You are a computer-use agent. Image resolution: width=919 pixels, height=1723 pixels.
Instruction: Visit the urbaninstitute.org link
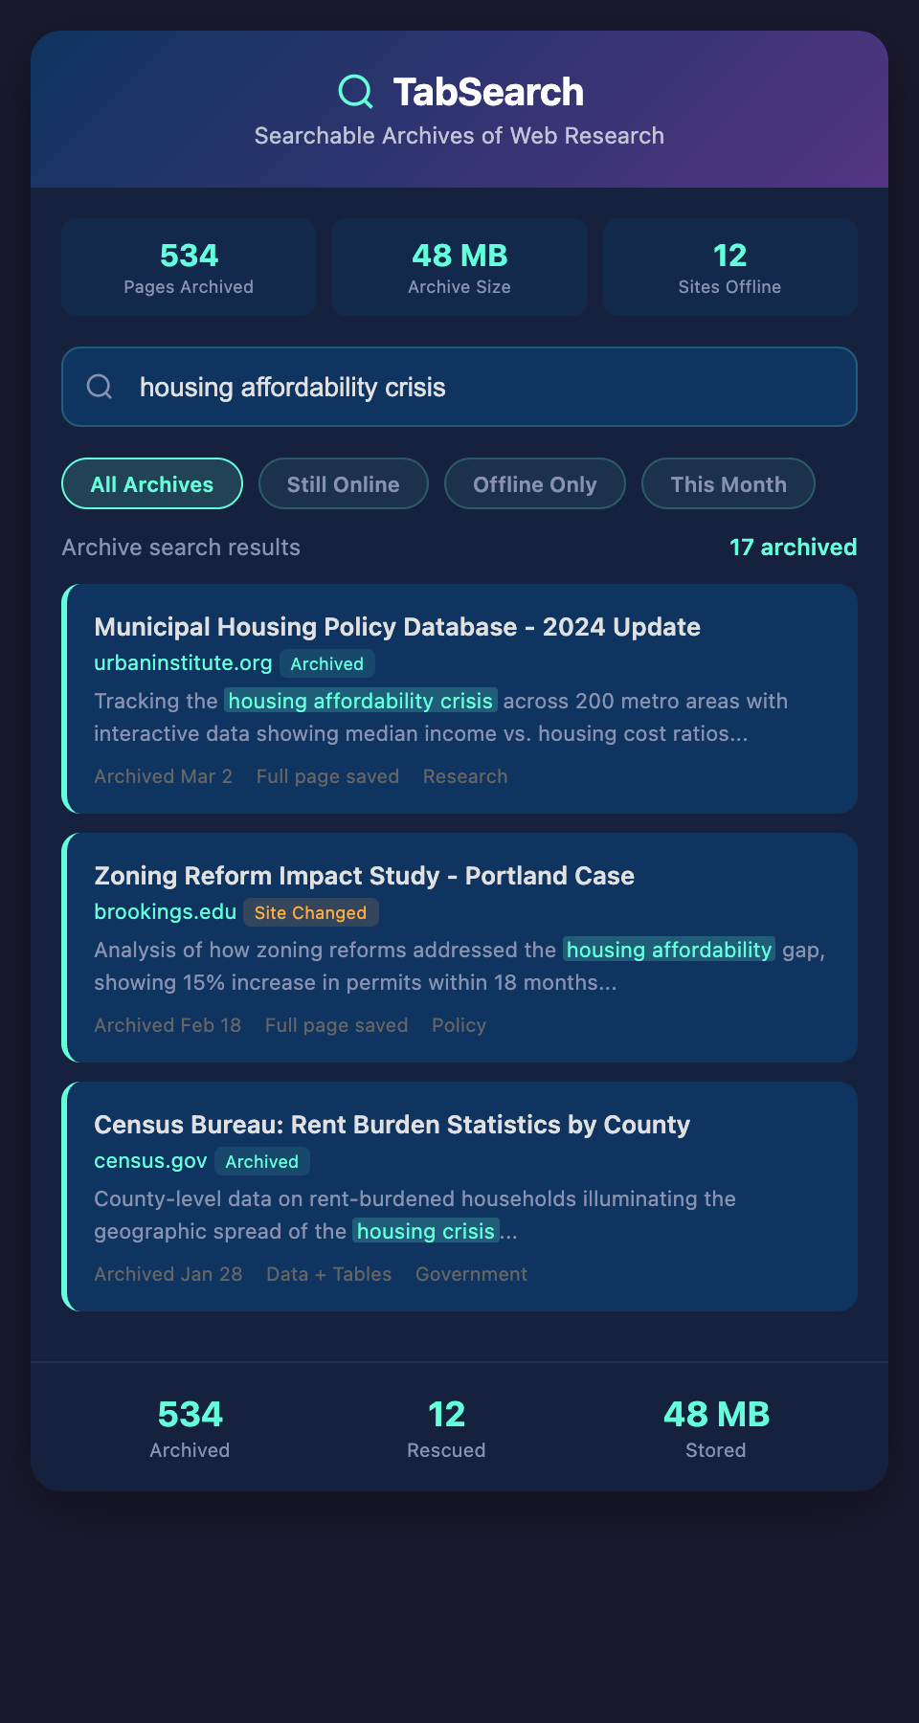coord(183,663)
